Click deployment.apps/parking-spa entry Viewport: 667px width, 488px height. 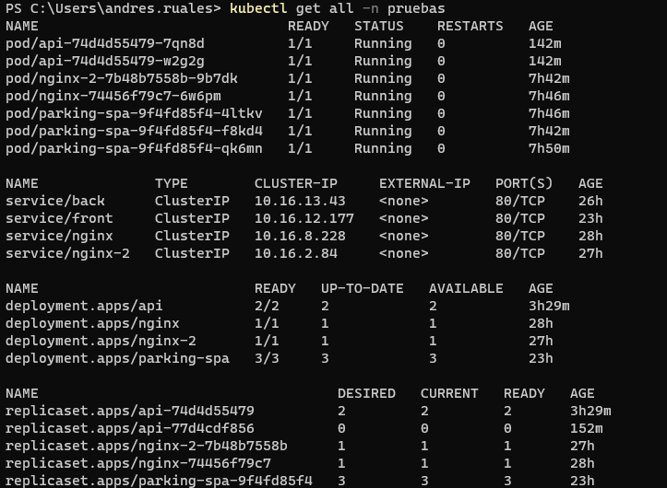[117, 358]
